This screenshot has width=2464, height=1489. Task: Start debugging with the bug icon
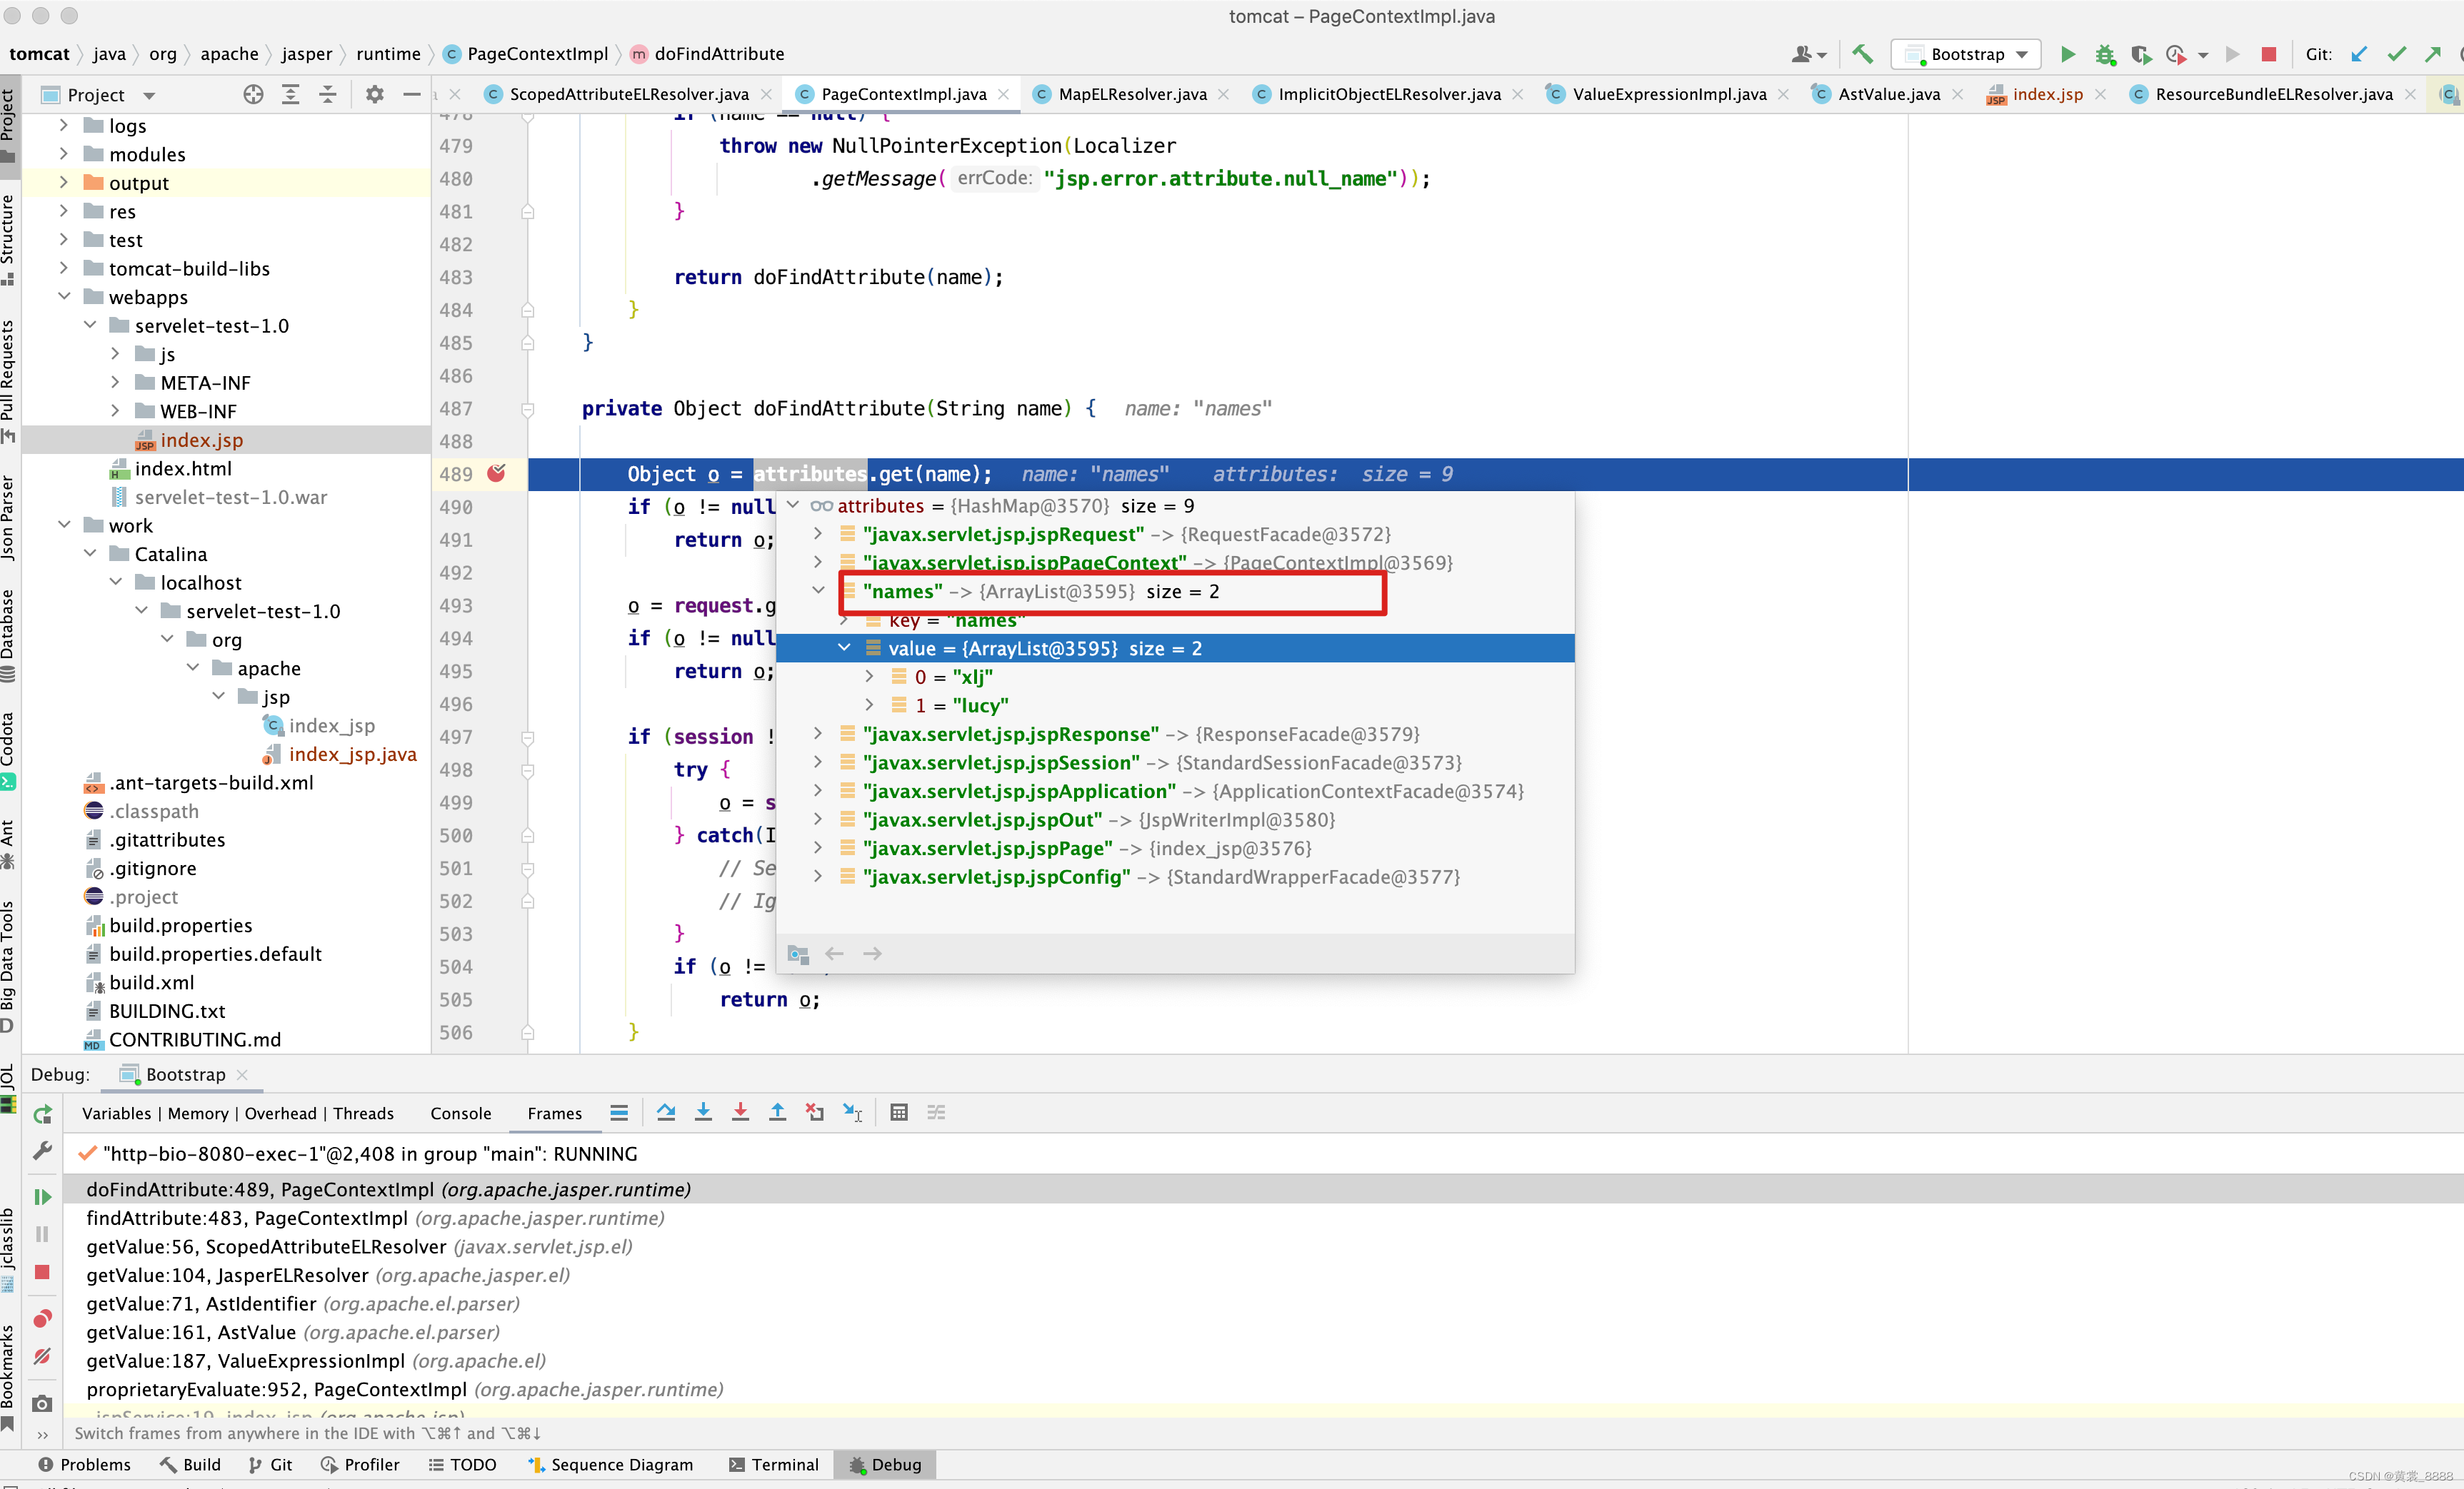pyautogui.click(x=2105, y=54)
